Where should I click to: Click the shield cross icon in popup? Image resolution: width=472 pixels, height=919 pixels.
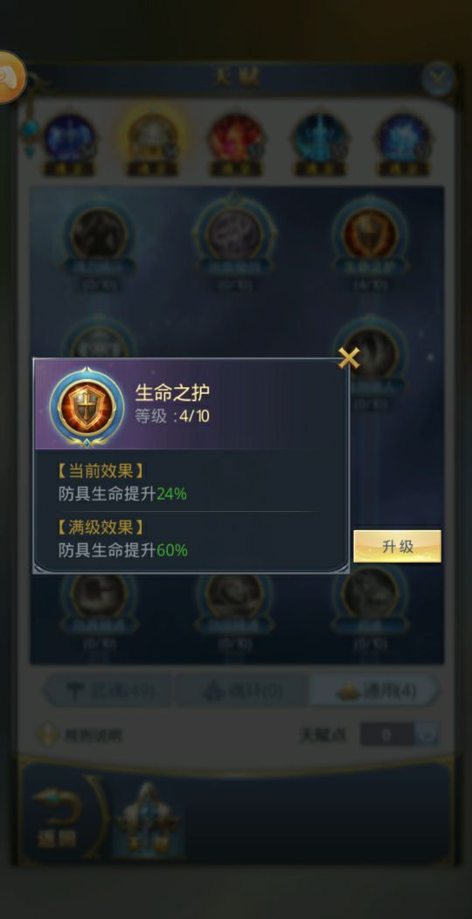pyautogui.click(x=87, y=406)
